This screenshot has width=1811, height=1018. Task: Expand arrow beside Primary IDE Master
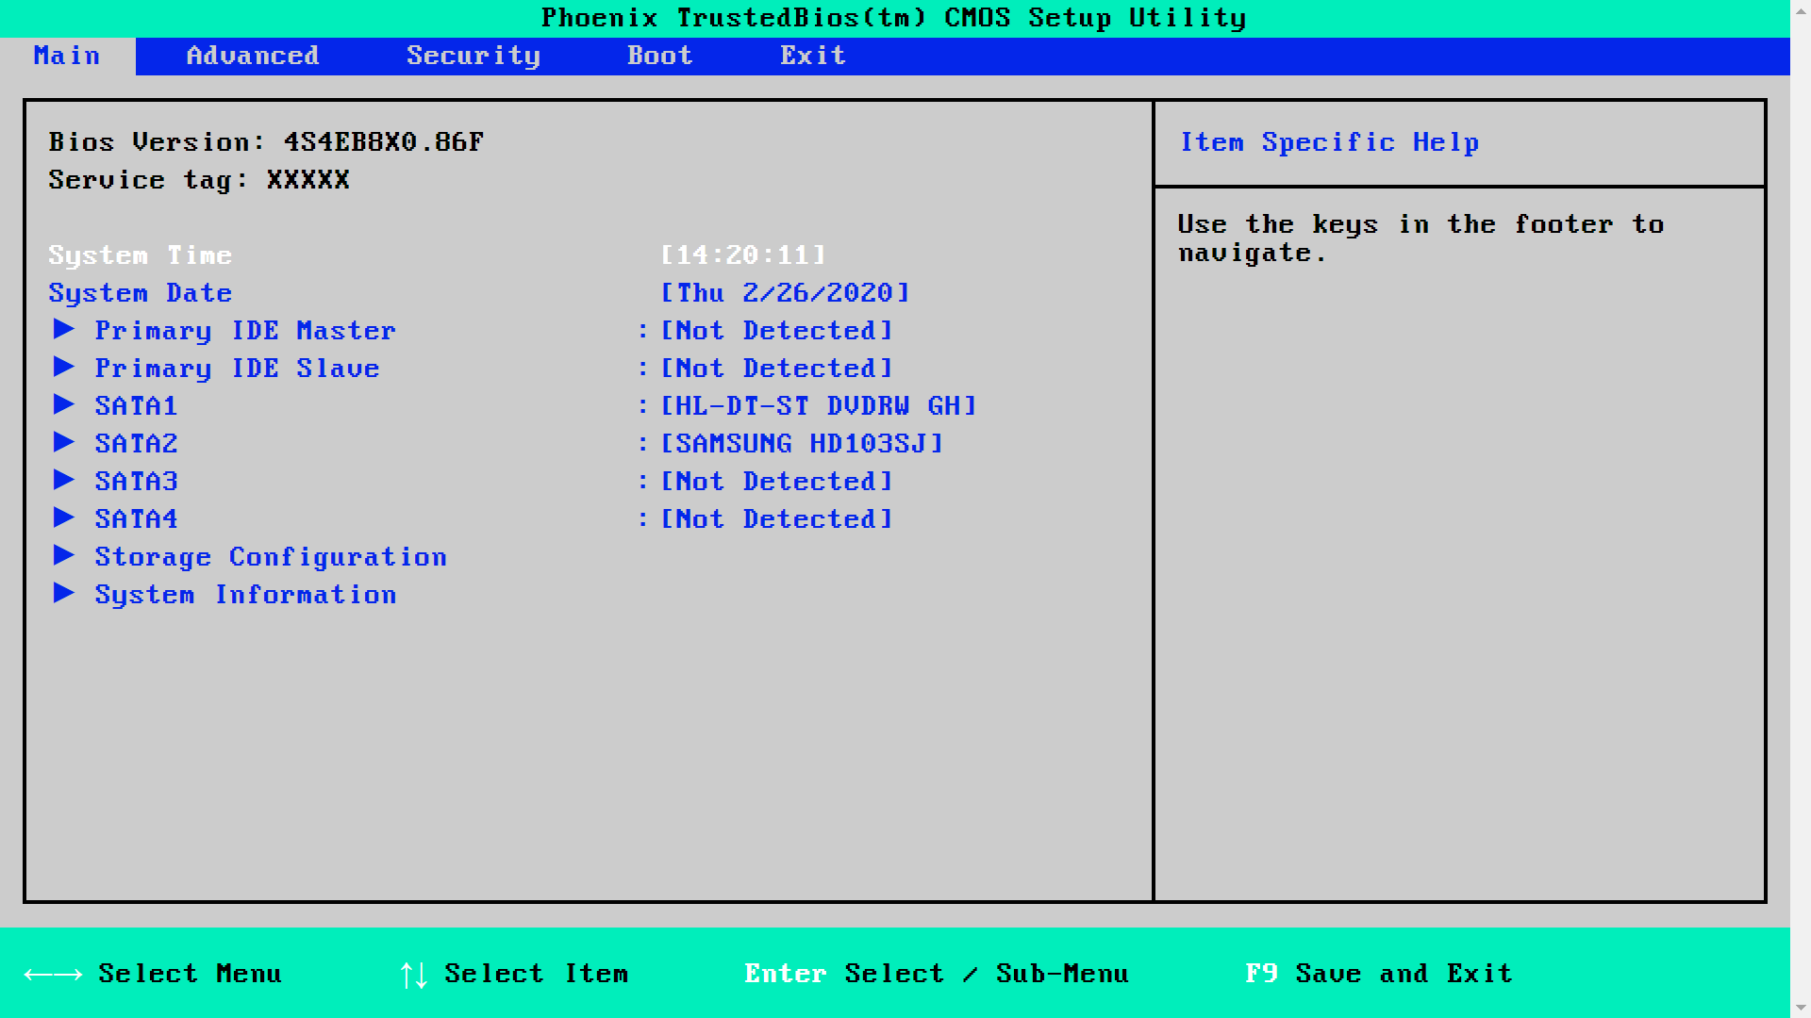tap(64, 329)
